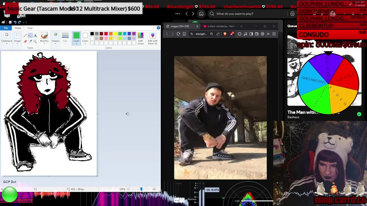367x206 pixels.
Task: Collapse the Paint ribbon with the chevron
Action: pos(154,28)
